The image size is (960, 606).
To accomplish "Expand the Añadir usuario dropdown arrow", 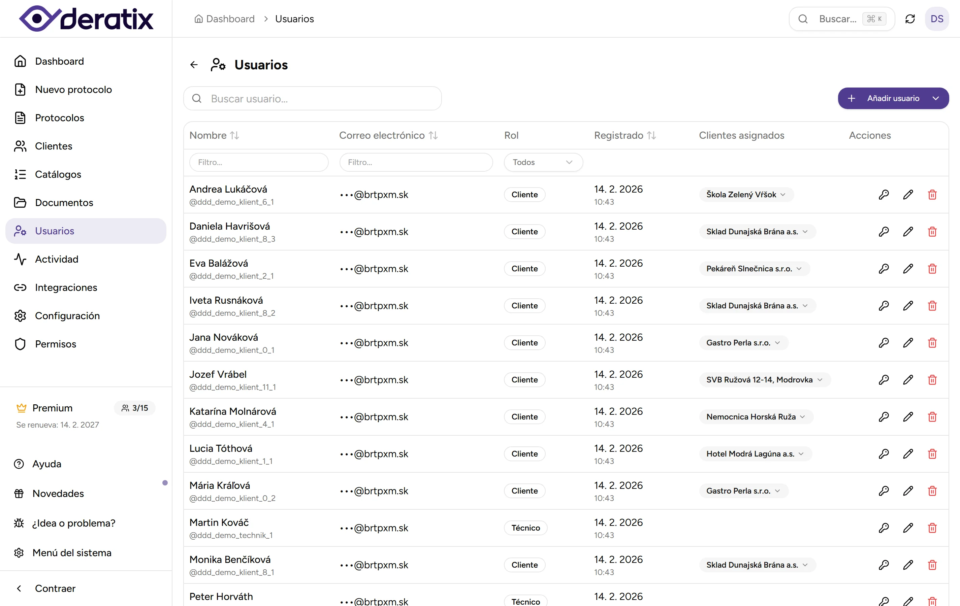I will 936,98.
